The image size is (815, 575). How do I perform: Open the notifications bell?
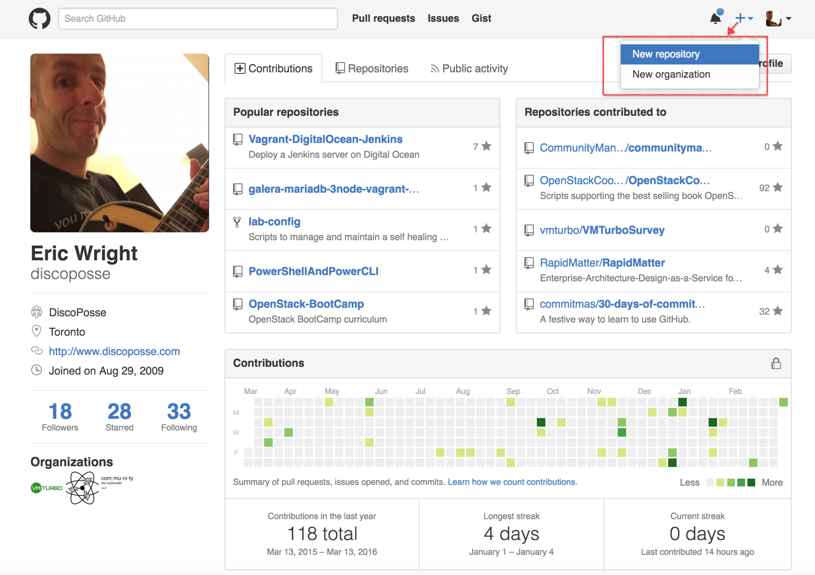[x=716, y=18]
